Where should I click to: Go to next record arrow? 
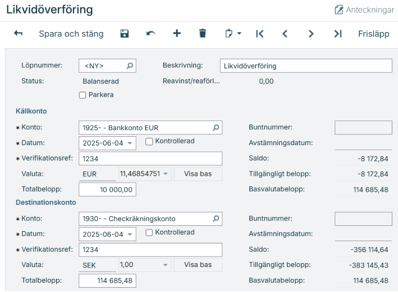coord(311,34)
